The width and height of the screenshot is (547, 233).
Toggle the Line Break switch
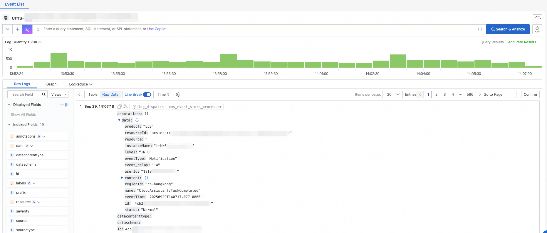[x=147, y=95]
